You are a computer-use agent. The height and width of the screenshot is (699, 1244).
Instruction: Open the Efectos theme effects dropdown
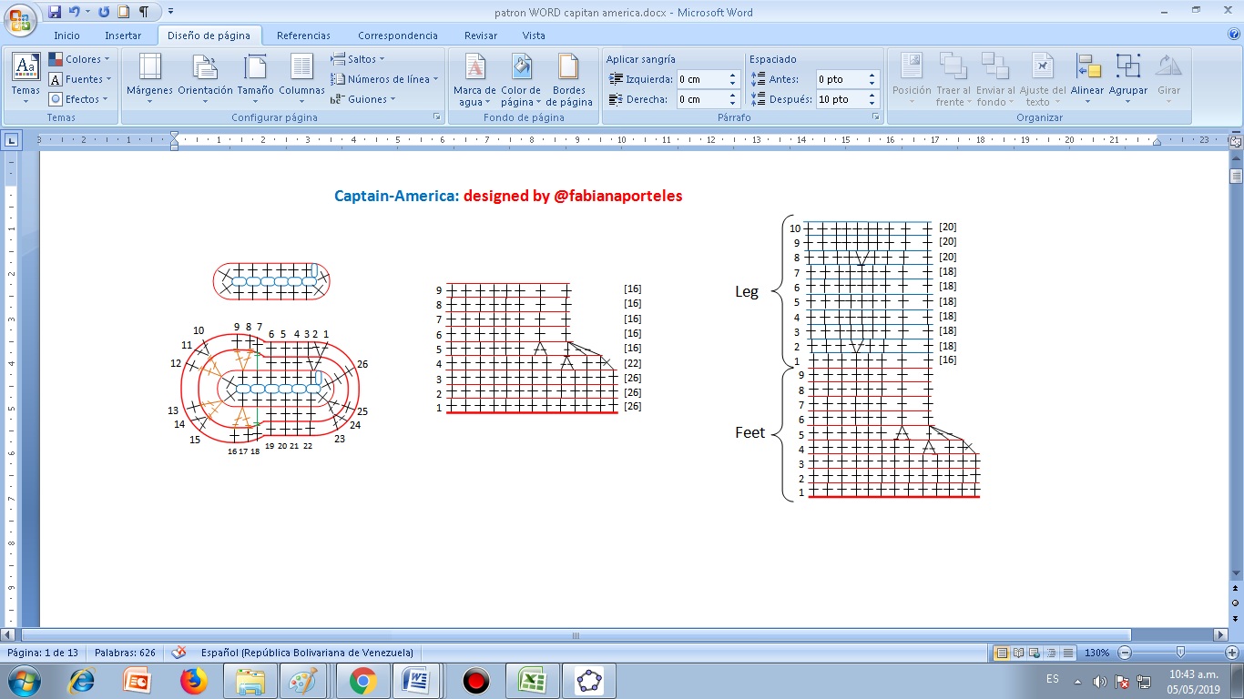click(x=79, y=99)
